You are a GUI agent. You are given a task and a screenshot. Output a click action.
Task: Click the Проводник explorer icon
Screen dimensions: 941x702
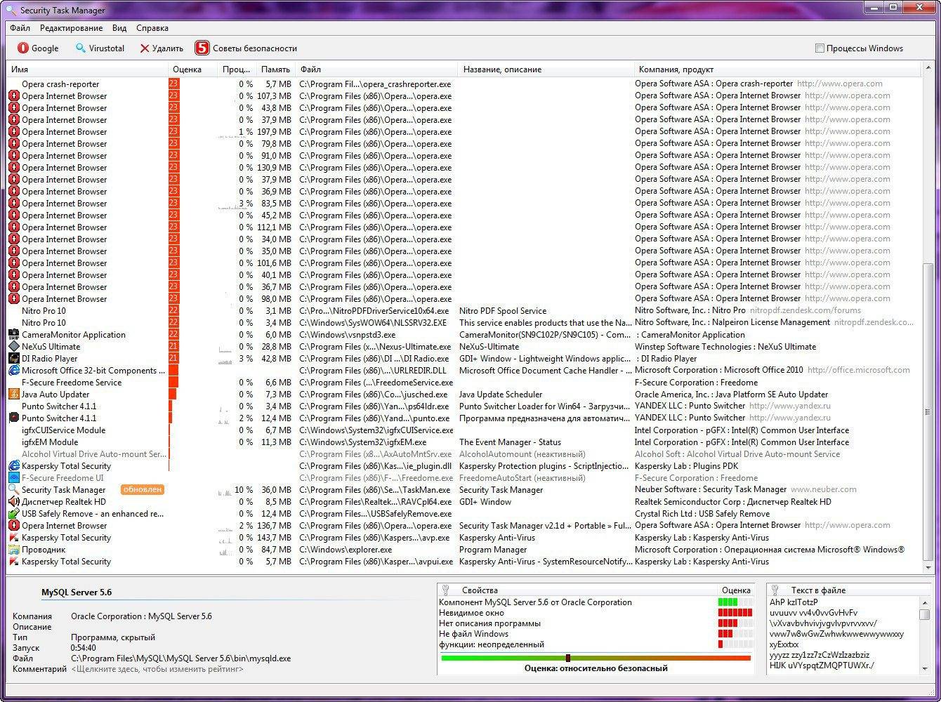[13, 550]
